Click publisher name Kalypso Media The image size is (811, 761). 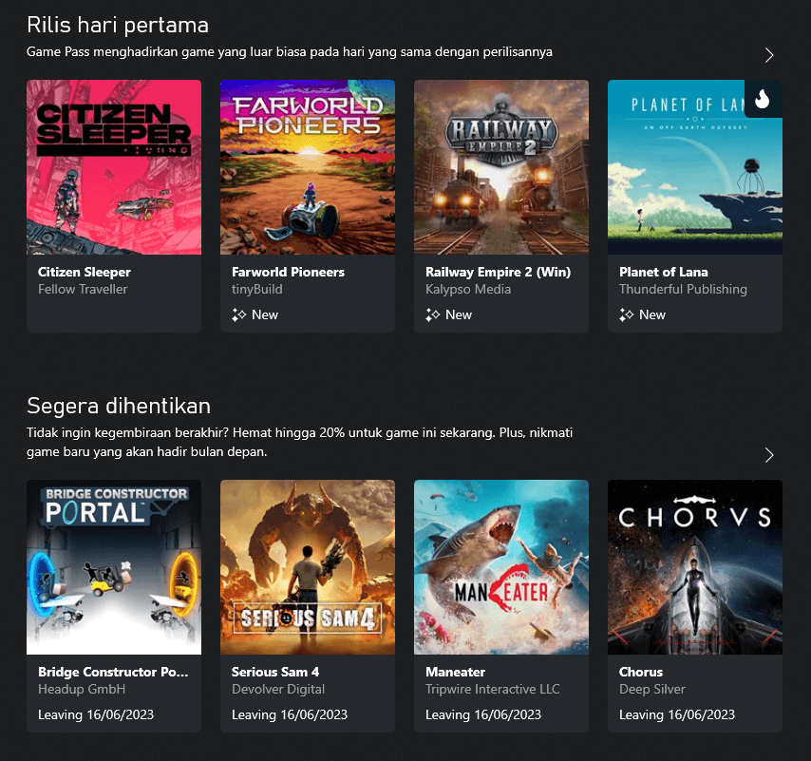468,289
